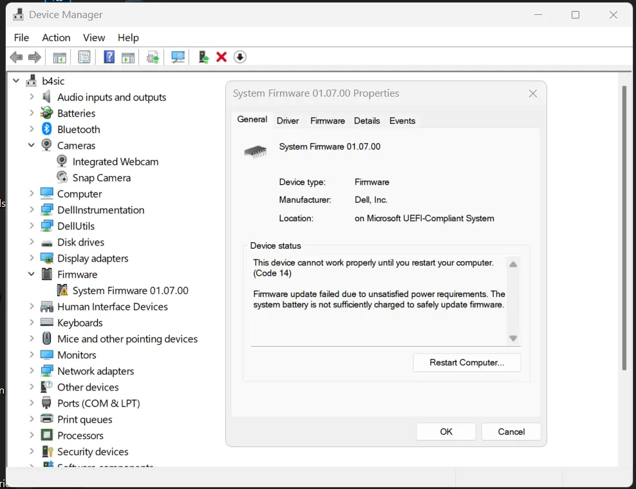Click the Back arrow toolbar icon
The height and width of the screenshot is (489, 636).
point(16,57)
